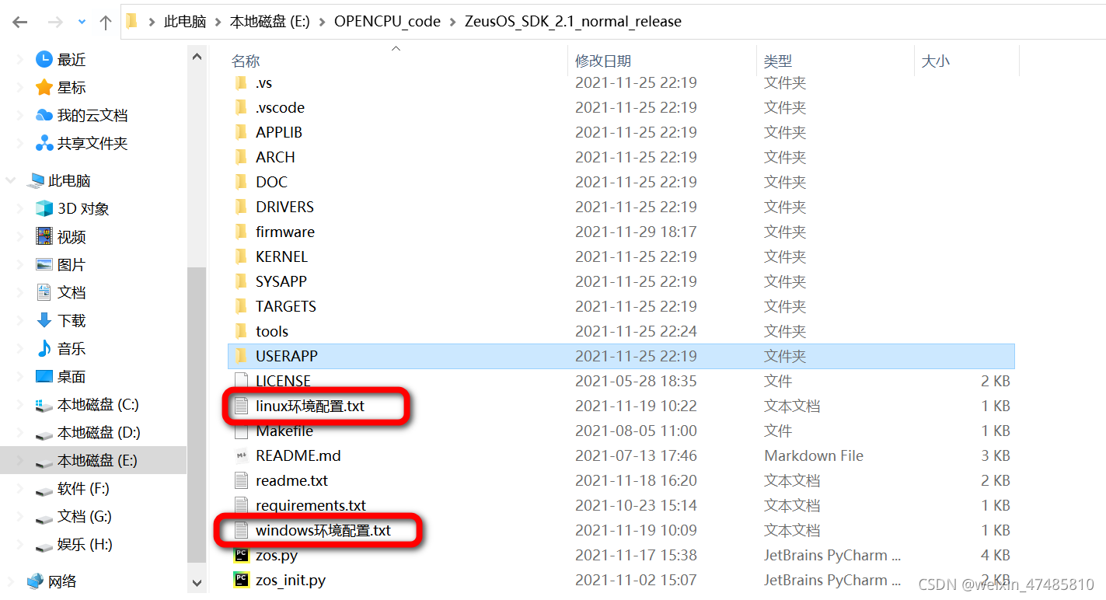This screenshot has height=600, width=1106.
Task: Open 桌面 in navigation pane
Action: point(72,377)
